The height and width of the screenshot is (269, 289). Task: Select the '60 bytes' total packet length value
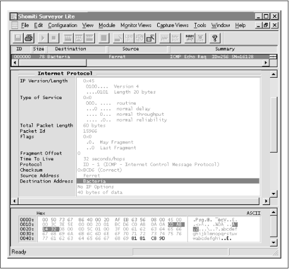point(94,126)
